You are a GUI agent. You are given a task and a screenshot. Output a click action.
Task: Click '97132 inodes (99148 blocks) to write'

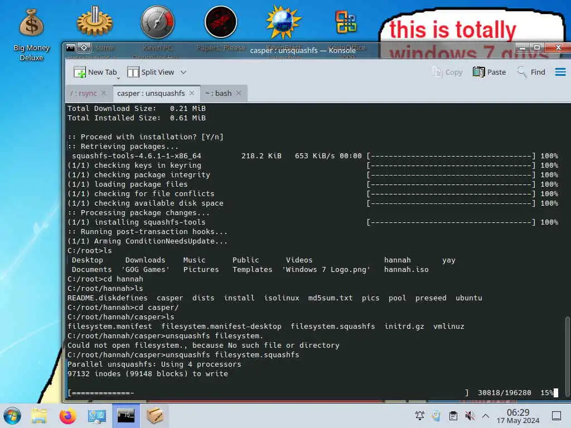[x=147, y=374]
